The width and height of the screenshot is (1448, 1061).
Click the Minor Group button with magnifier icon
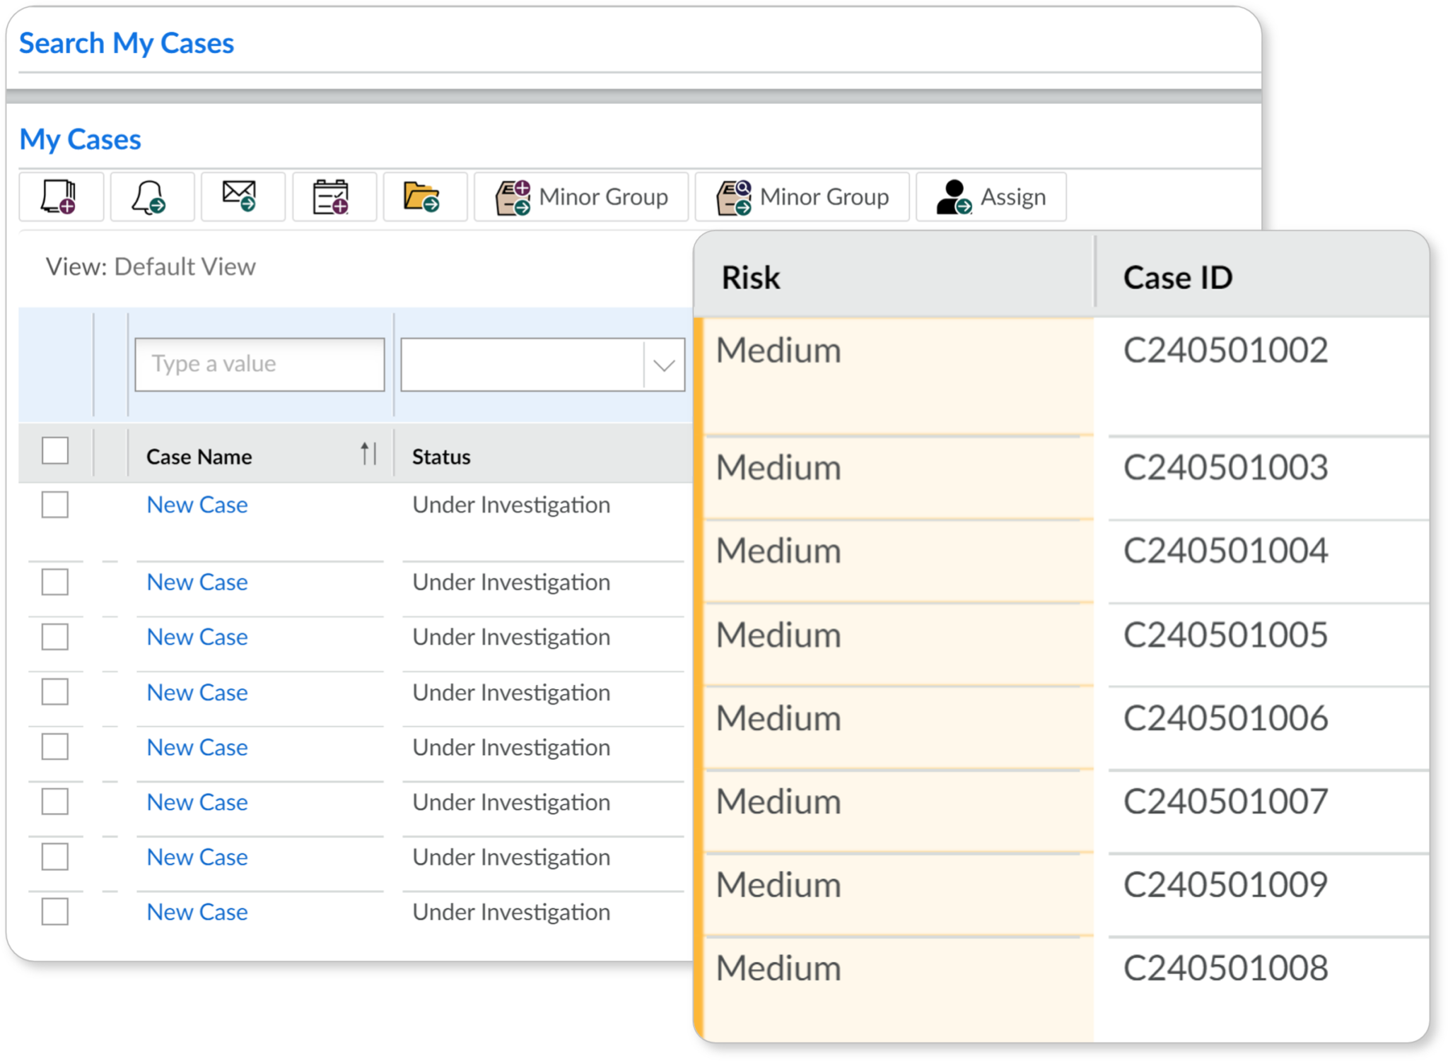click(x=801, y=197)
